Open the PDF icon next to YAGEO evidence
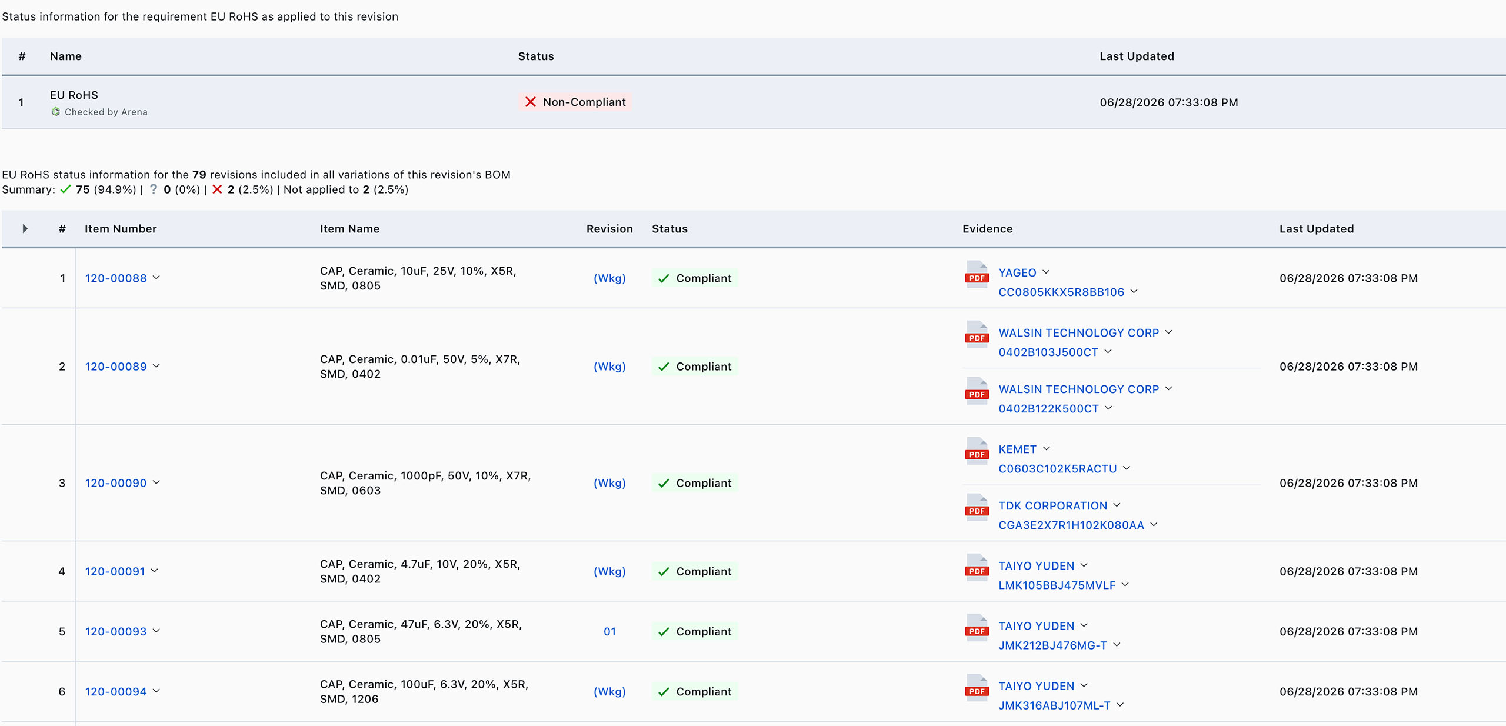 977,275
